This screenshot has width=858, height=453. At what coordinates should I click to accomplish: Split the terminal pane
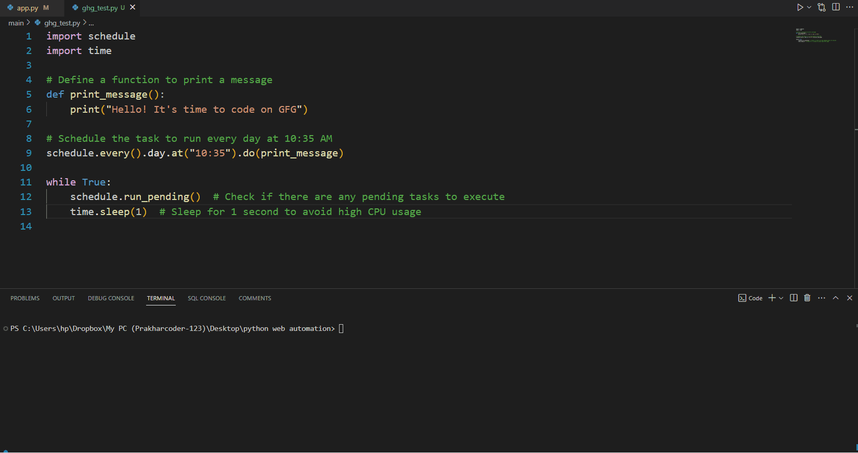point(794,298)
